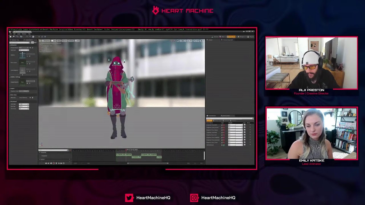Click the camera speed icon in viewport toolbar
Screen dimensions: 365x205
[202, 41]
